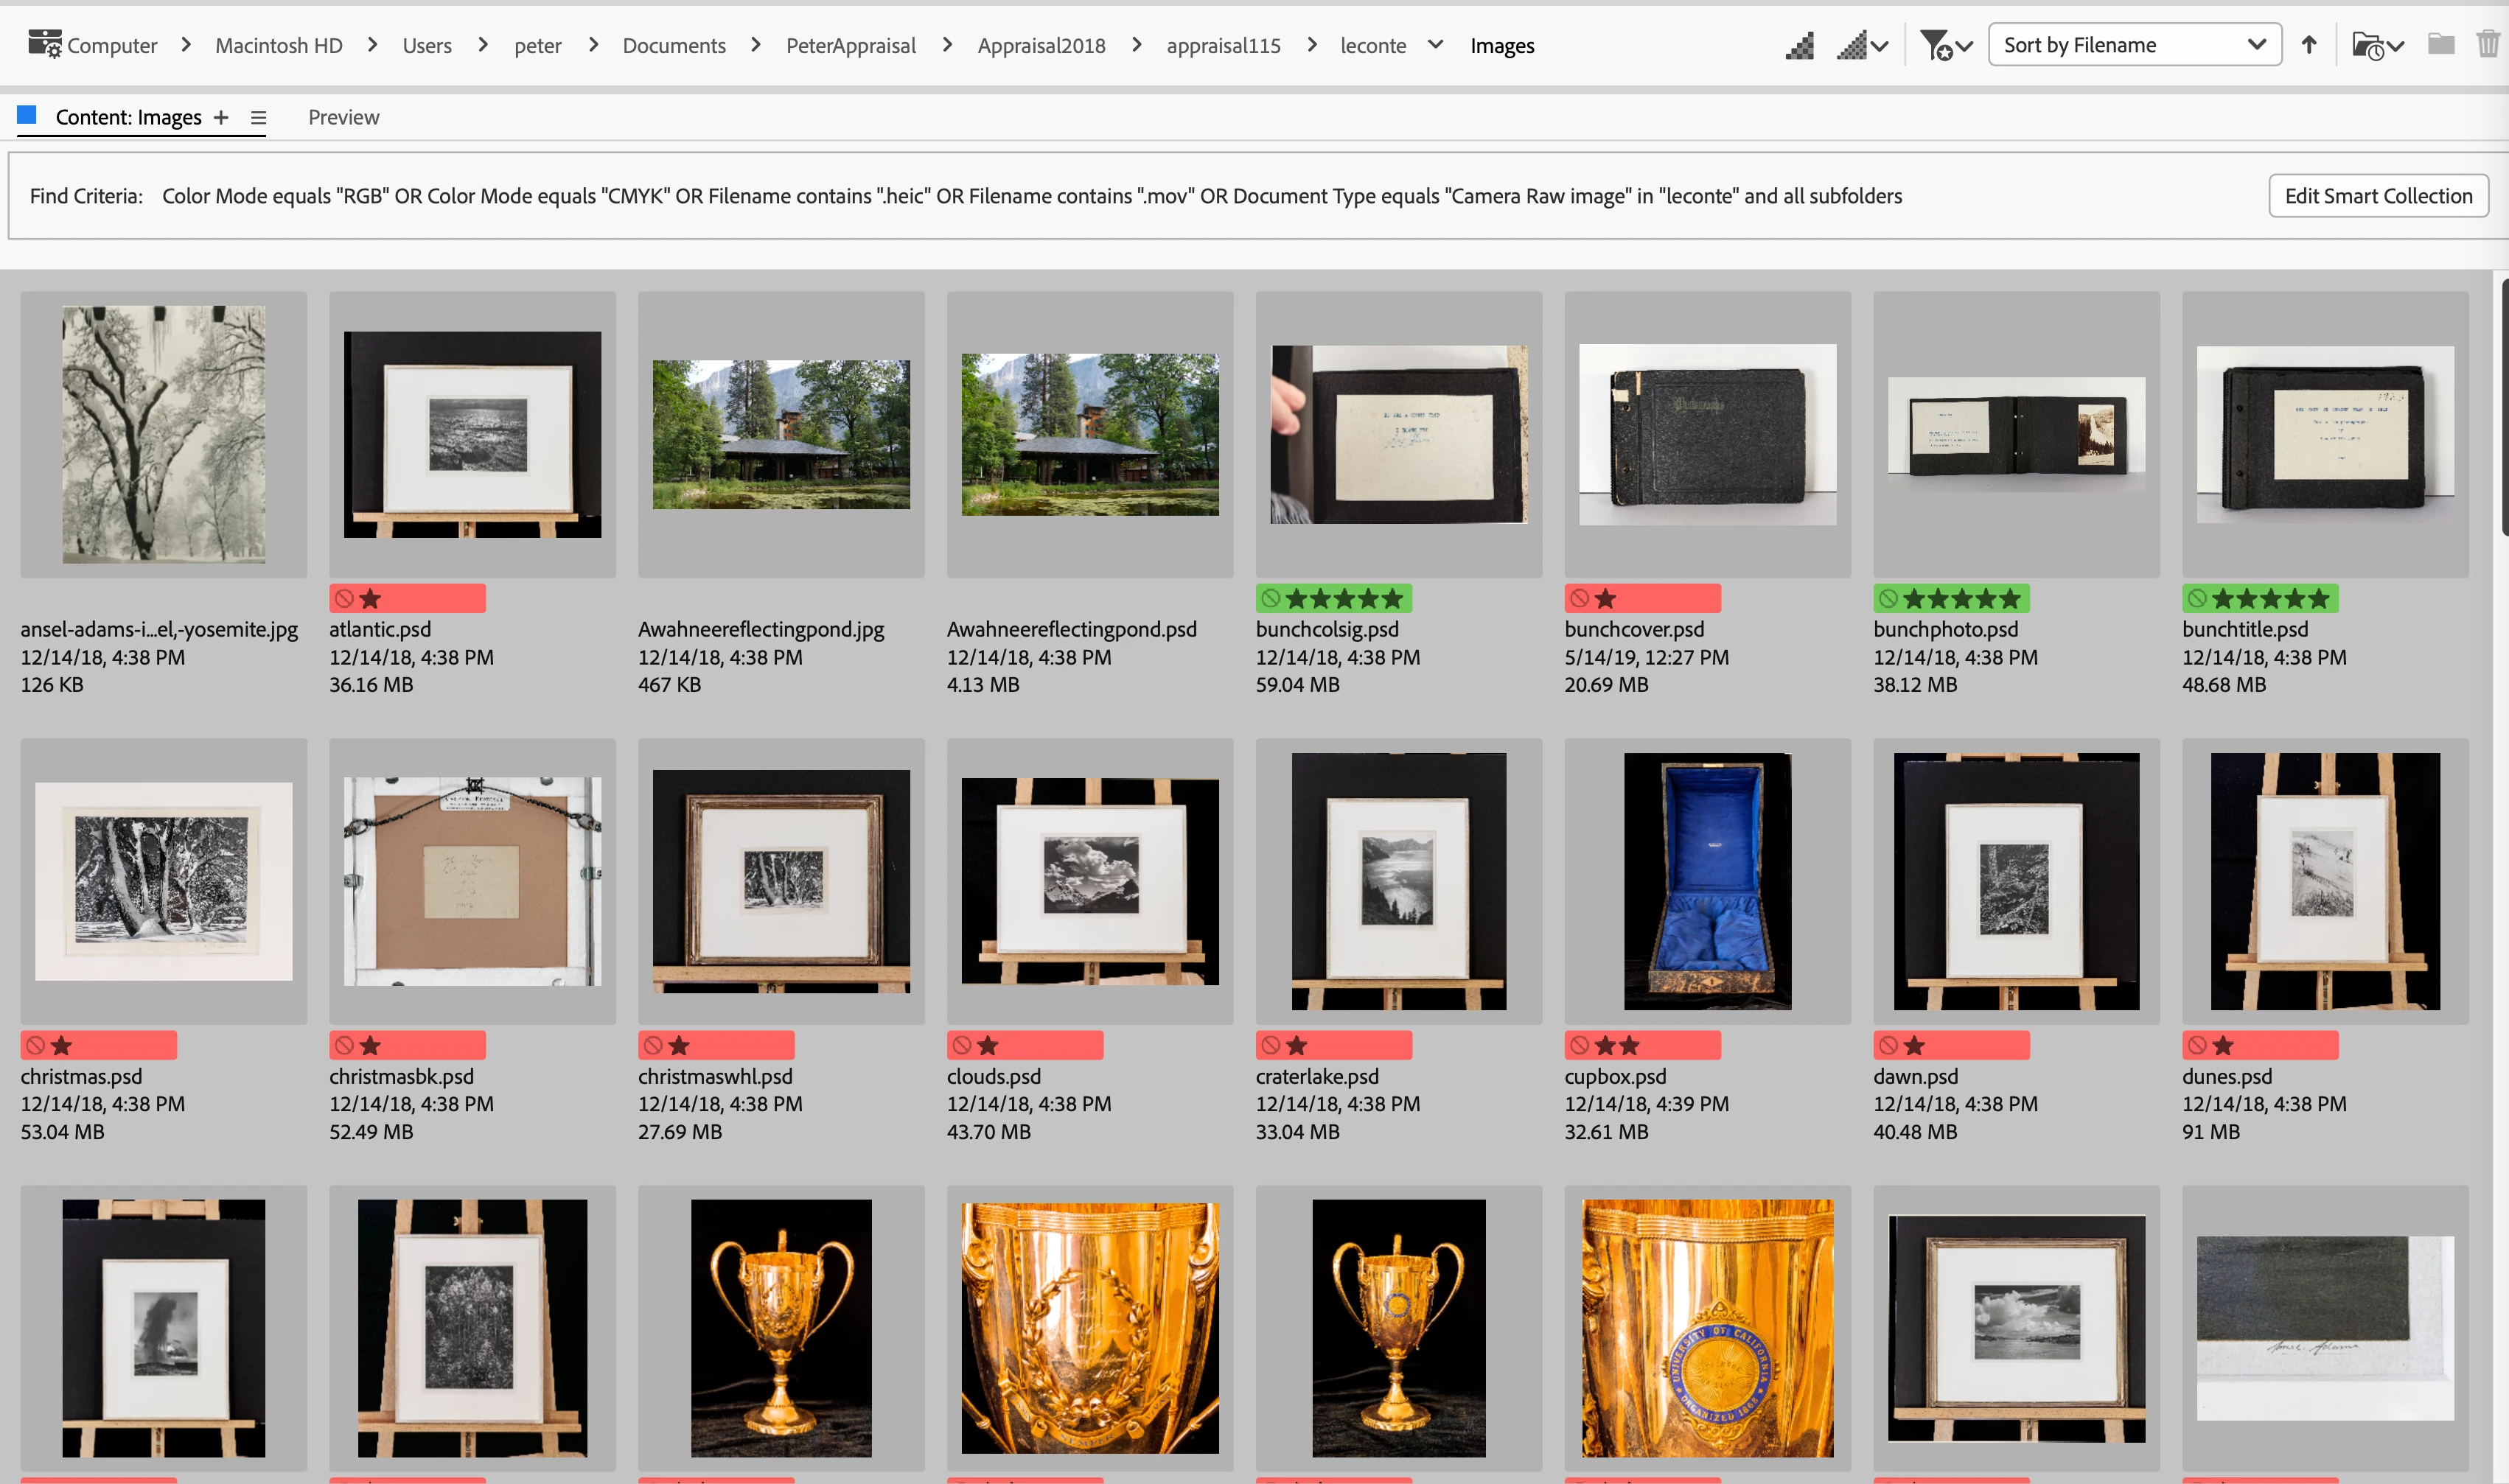Open the Content panel hamburger menu
The height and width of the screenshot is (1484, 2509).
258,118
